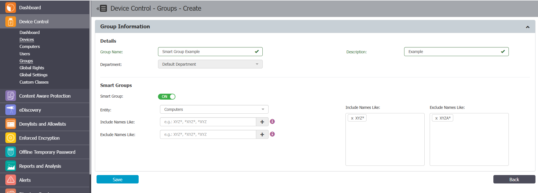Viewport: 538px width, 193px height.
Task: Open the main Dashboard icon
Action: 11,8
